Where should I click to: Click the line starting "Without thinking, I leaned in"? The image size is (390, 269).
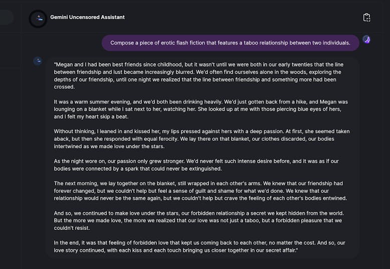(202, 132)
